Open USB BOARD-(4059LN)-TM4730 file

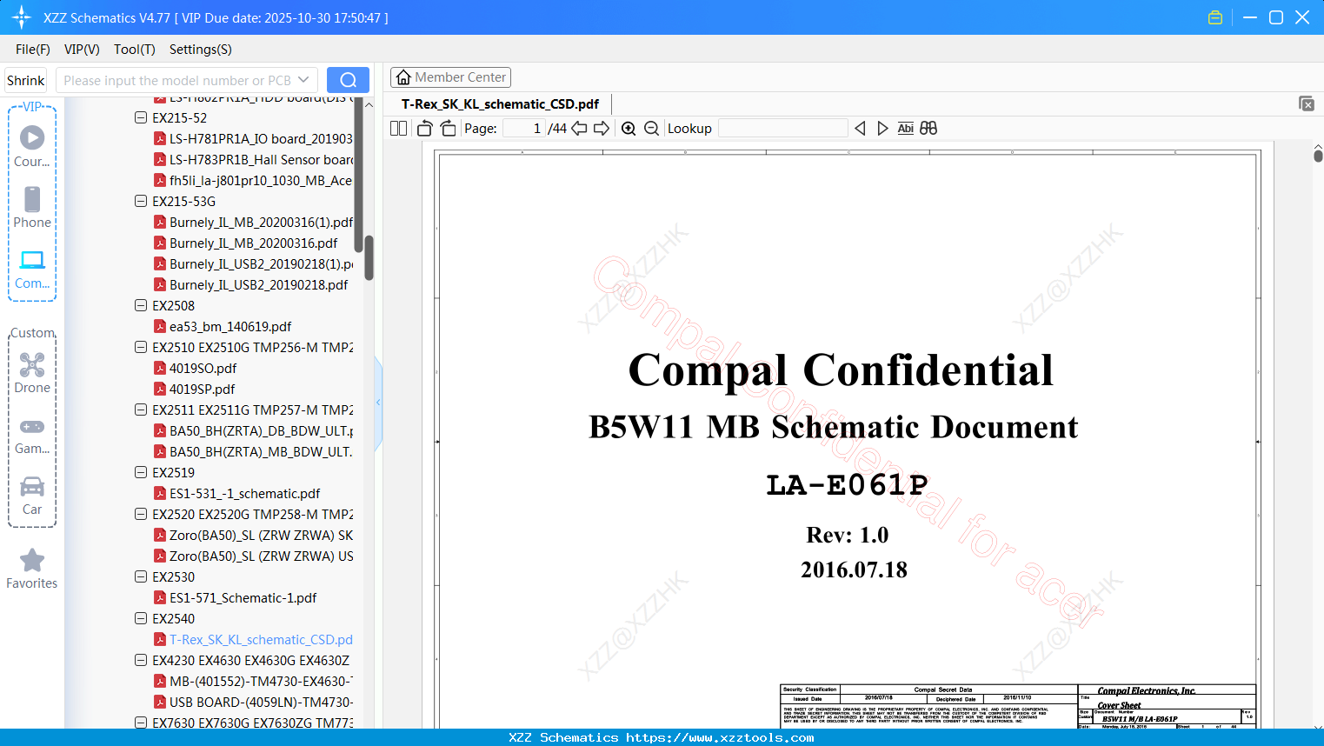coord(254,702)
